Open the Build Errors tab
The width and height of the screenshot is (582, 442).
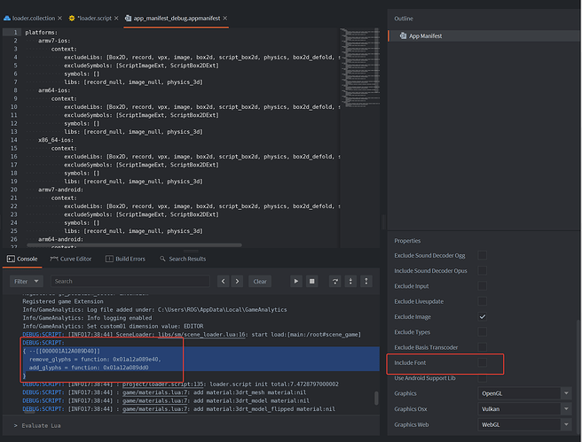pos(125,259)
